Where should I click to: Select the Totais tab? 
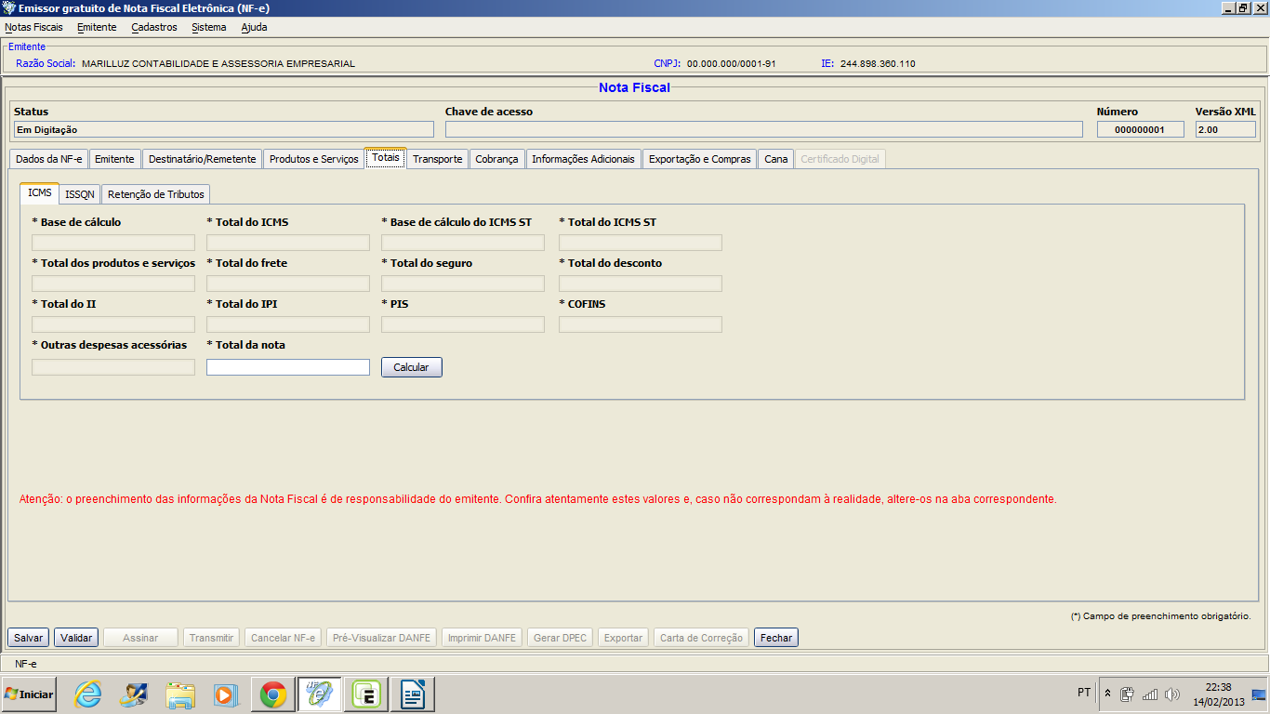tap(386, 158)
